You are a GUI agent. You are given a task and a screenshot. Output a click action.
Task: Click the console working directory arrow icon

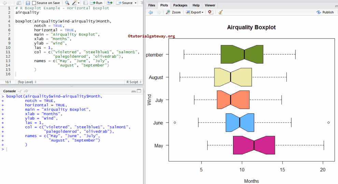click(26, 91)
